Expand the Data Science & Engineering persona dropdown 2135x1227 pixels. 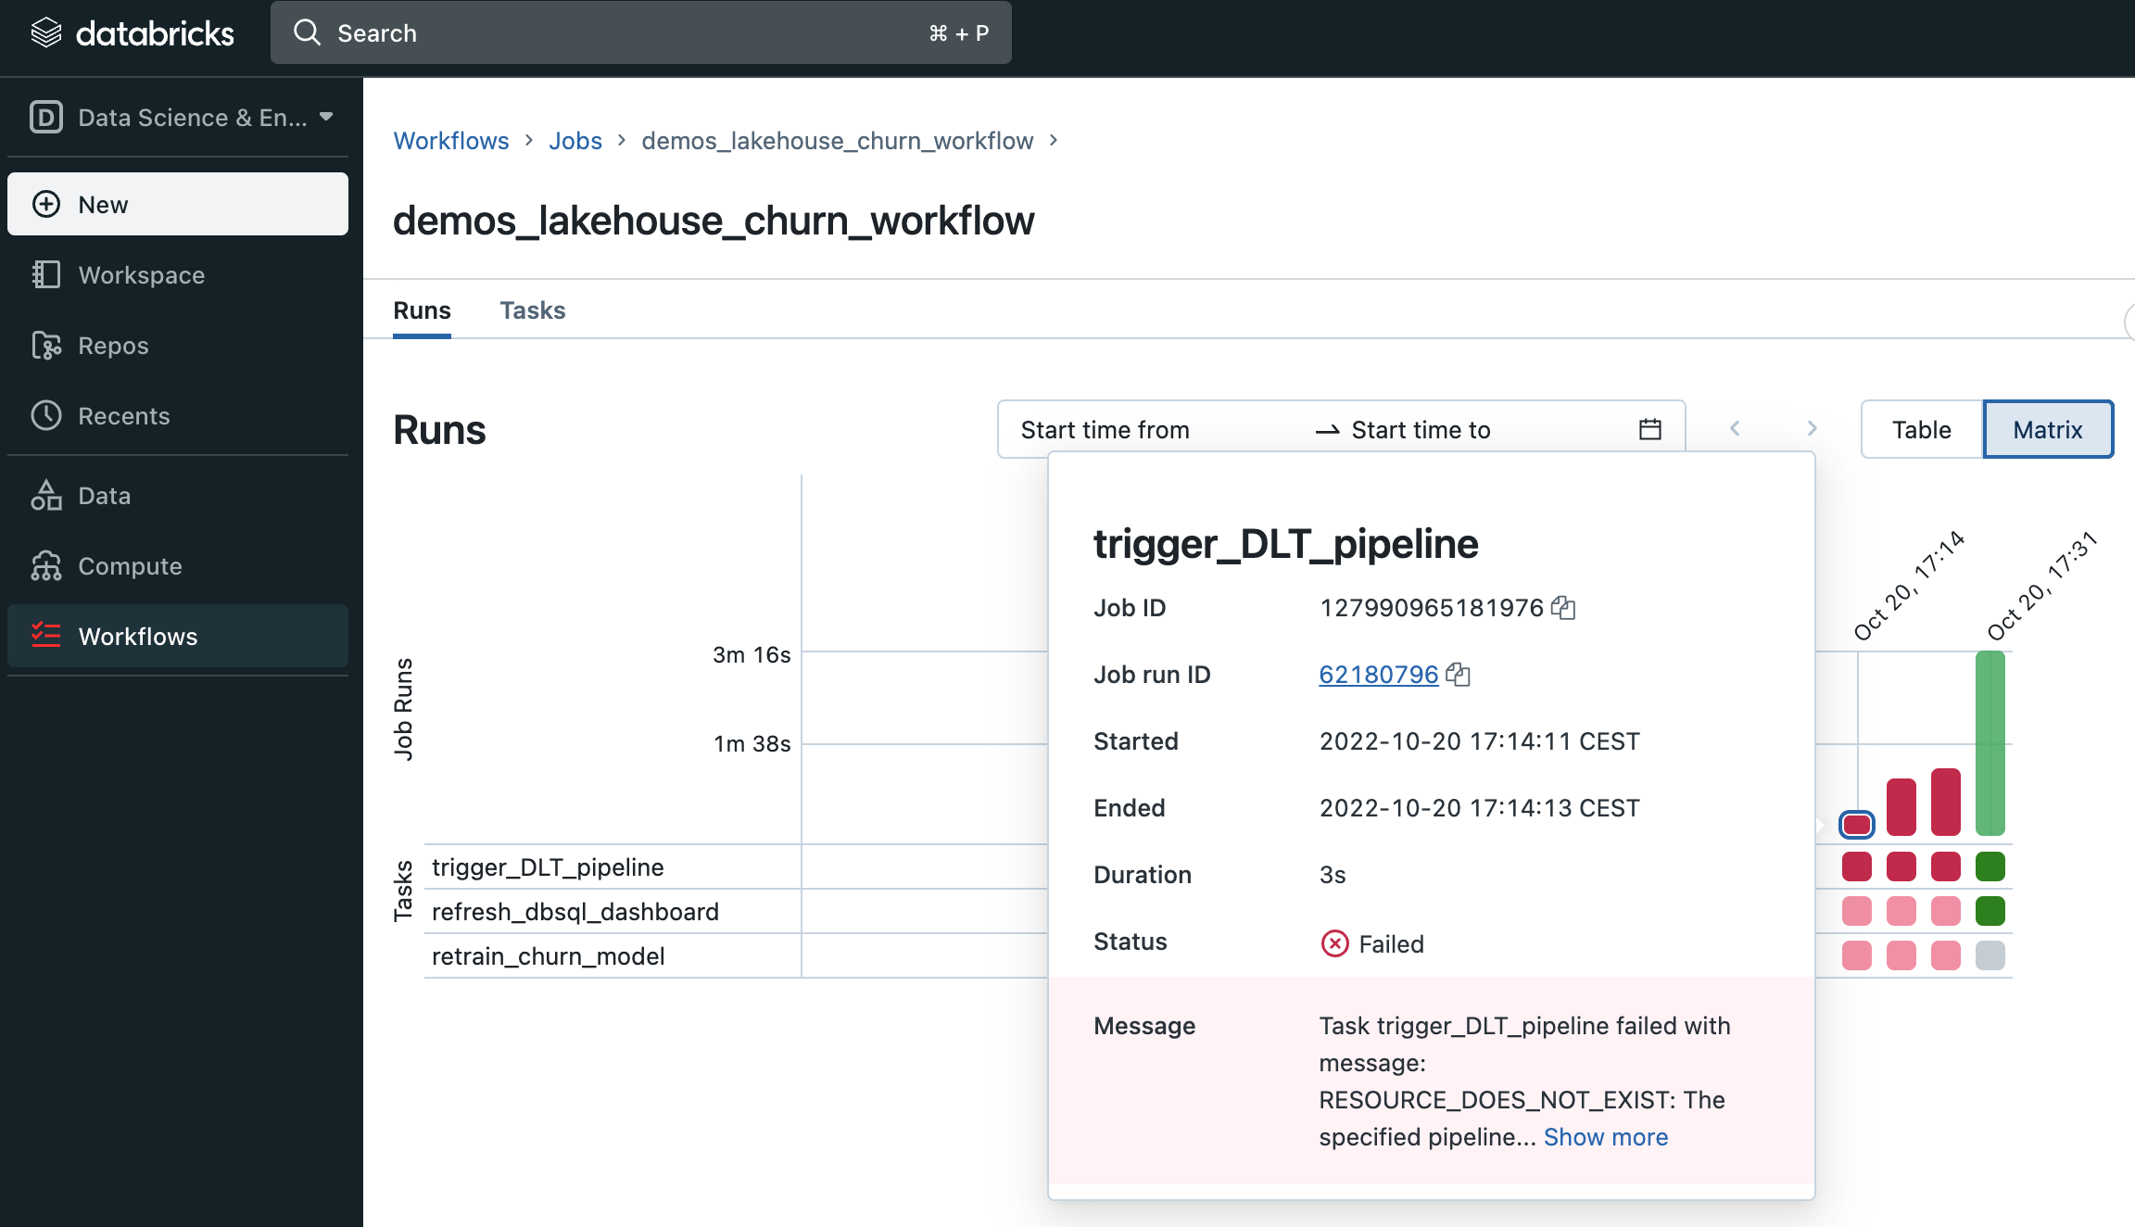[181, 118]
